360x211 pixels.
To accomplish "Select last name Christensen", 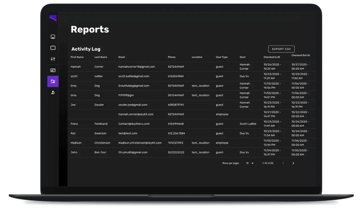I will [102, 143].
